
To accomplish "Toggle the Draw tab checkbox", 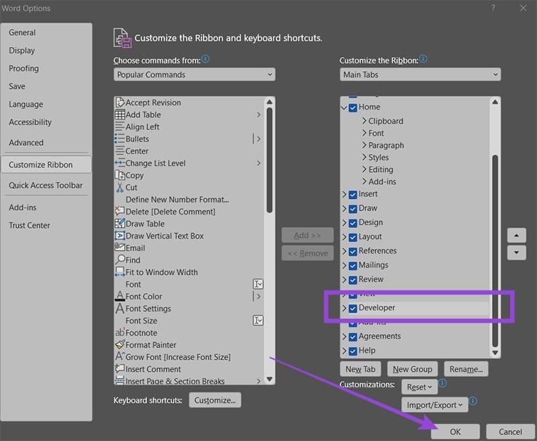I will (x=353, y=209).
